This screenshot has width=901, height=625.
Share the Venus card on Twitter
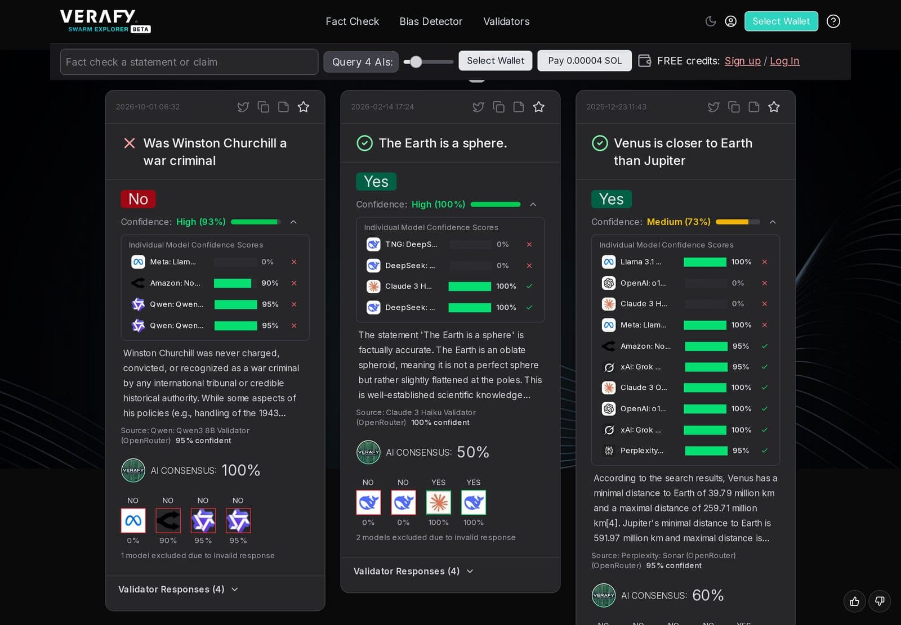pos(713,107)
